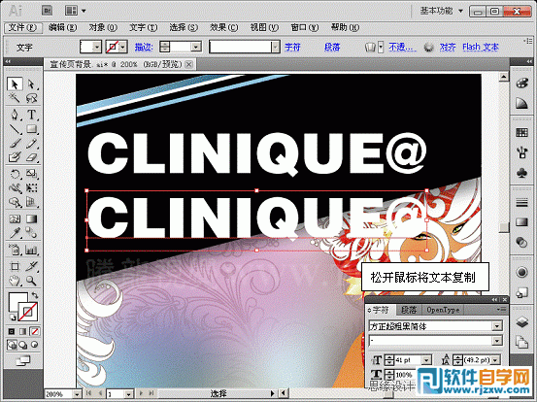Image resolution: width=537 pixels, height=402 pixels.
Task: Select the Blend tool
Action: click(31, 233)
